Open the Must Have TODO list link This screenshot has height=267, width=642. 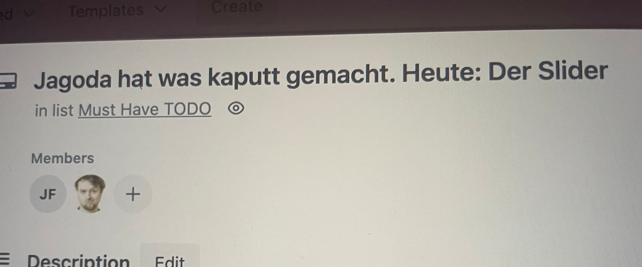144,110
